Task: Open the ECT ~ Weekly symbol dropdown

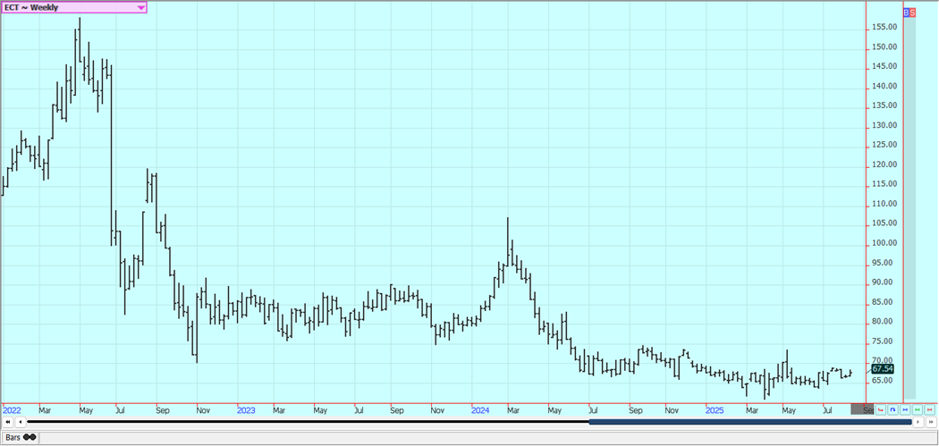Action: 73,8
